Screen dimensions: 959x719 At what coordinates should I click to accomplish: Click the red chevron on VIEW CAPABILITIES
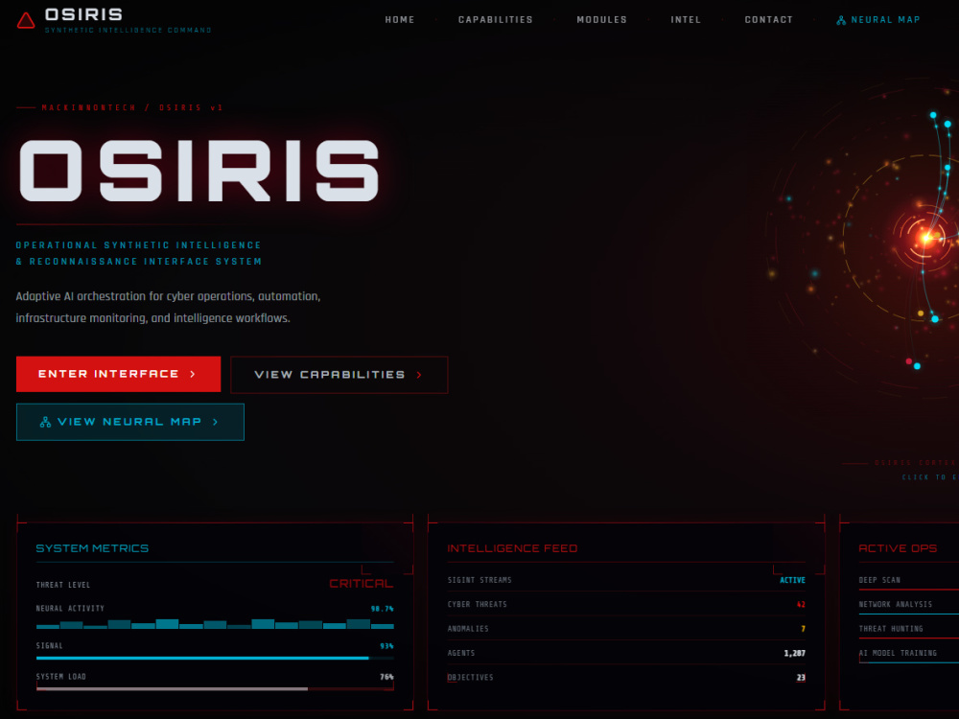click(419, 375)
